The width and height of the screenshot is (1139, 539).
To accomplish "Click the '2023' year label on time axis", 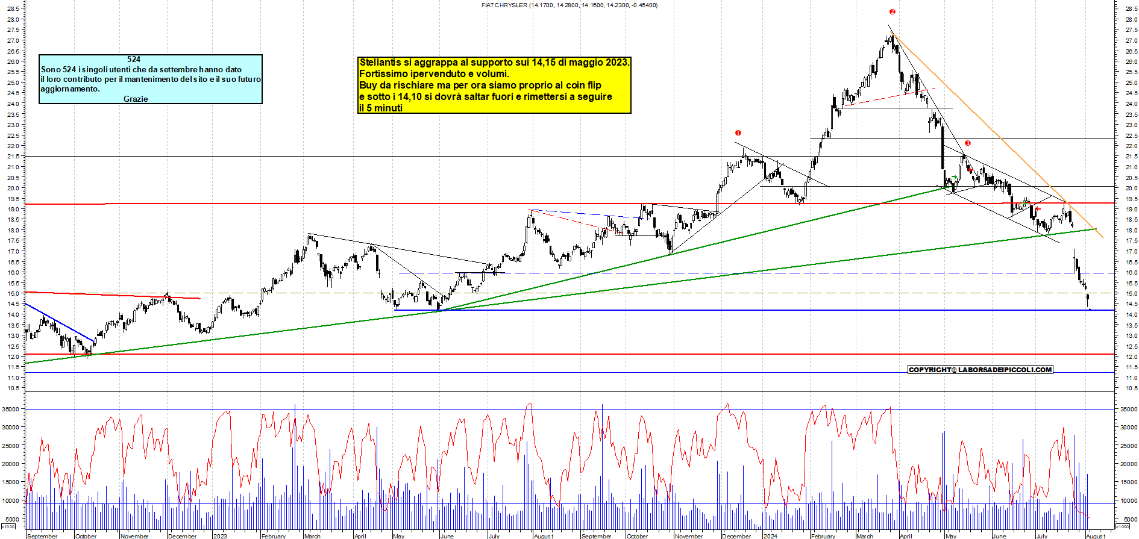I will click(x=220, y=536).
